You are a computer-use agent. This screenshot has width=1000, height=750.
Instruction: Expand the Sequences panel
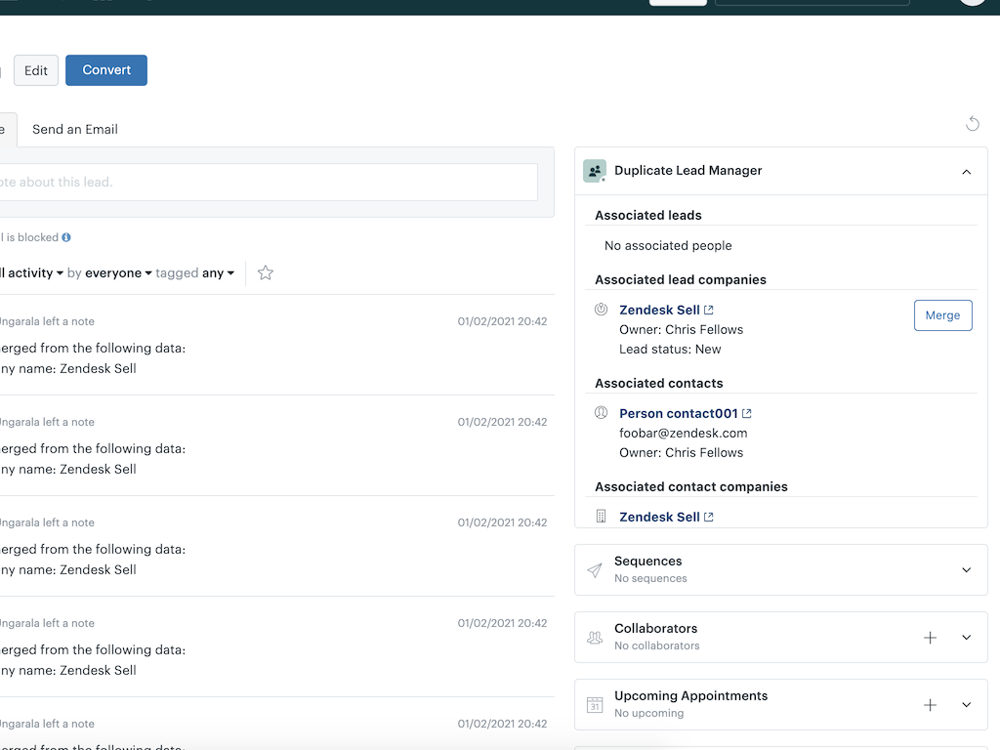[966, 569]
